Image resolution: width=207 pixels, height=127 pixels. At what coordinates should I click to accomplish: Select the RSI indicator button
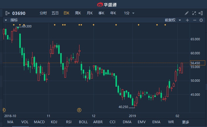69,122
